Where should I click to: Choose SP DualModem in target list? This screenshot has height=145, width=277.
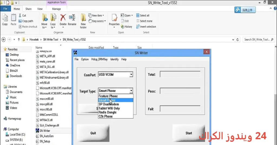[116, 104]
